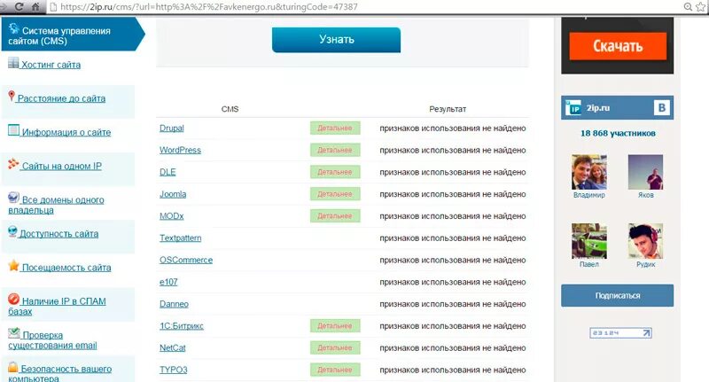
Task: Open Павел's profile photo
Action: 589,241
